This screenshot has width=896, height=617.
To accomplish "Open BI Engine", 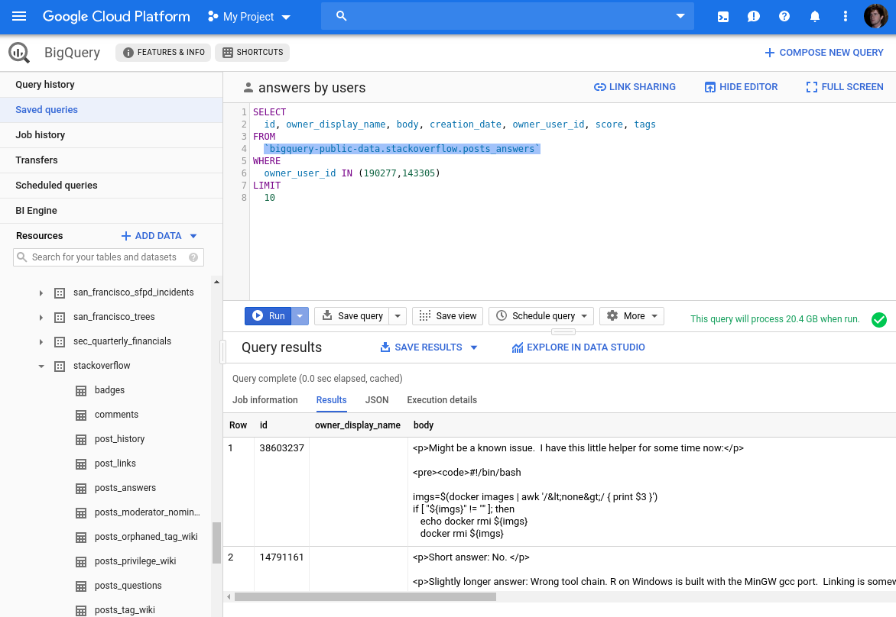I will 111,210.
